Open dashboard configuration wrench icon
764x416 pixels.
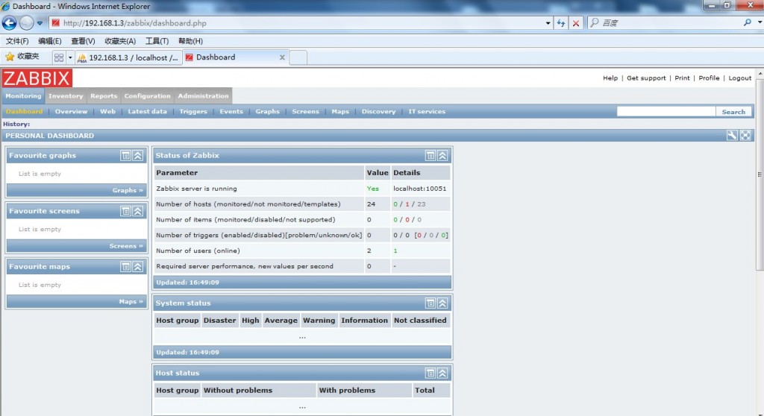point(732,136)
